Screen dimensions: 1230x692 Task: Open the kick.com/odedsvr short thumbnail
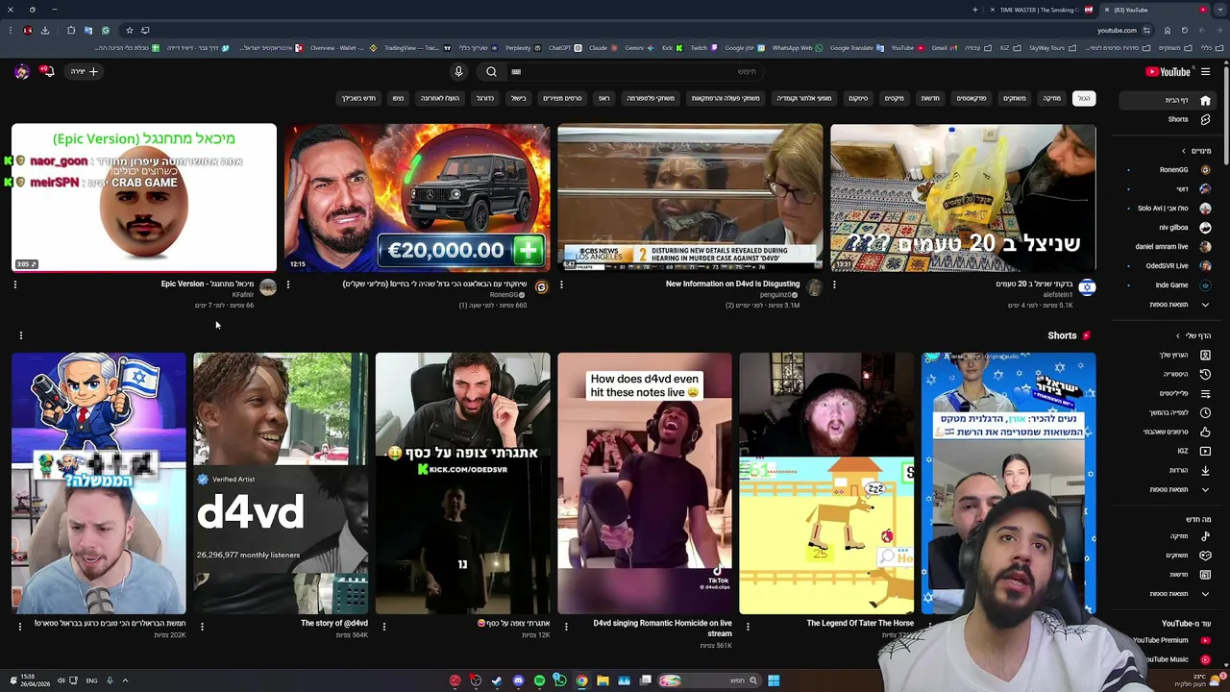(x=463, y=483)
